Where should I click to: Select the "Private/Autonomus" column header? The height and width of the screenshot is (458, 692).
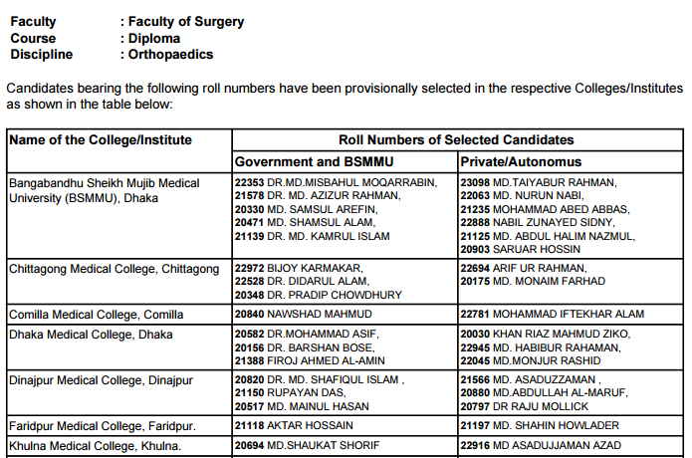[522, 161]
